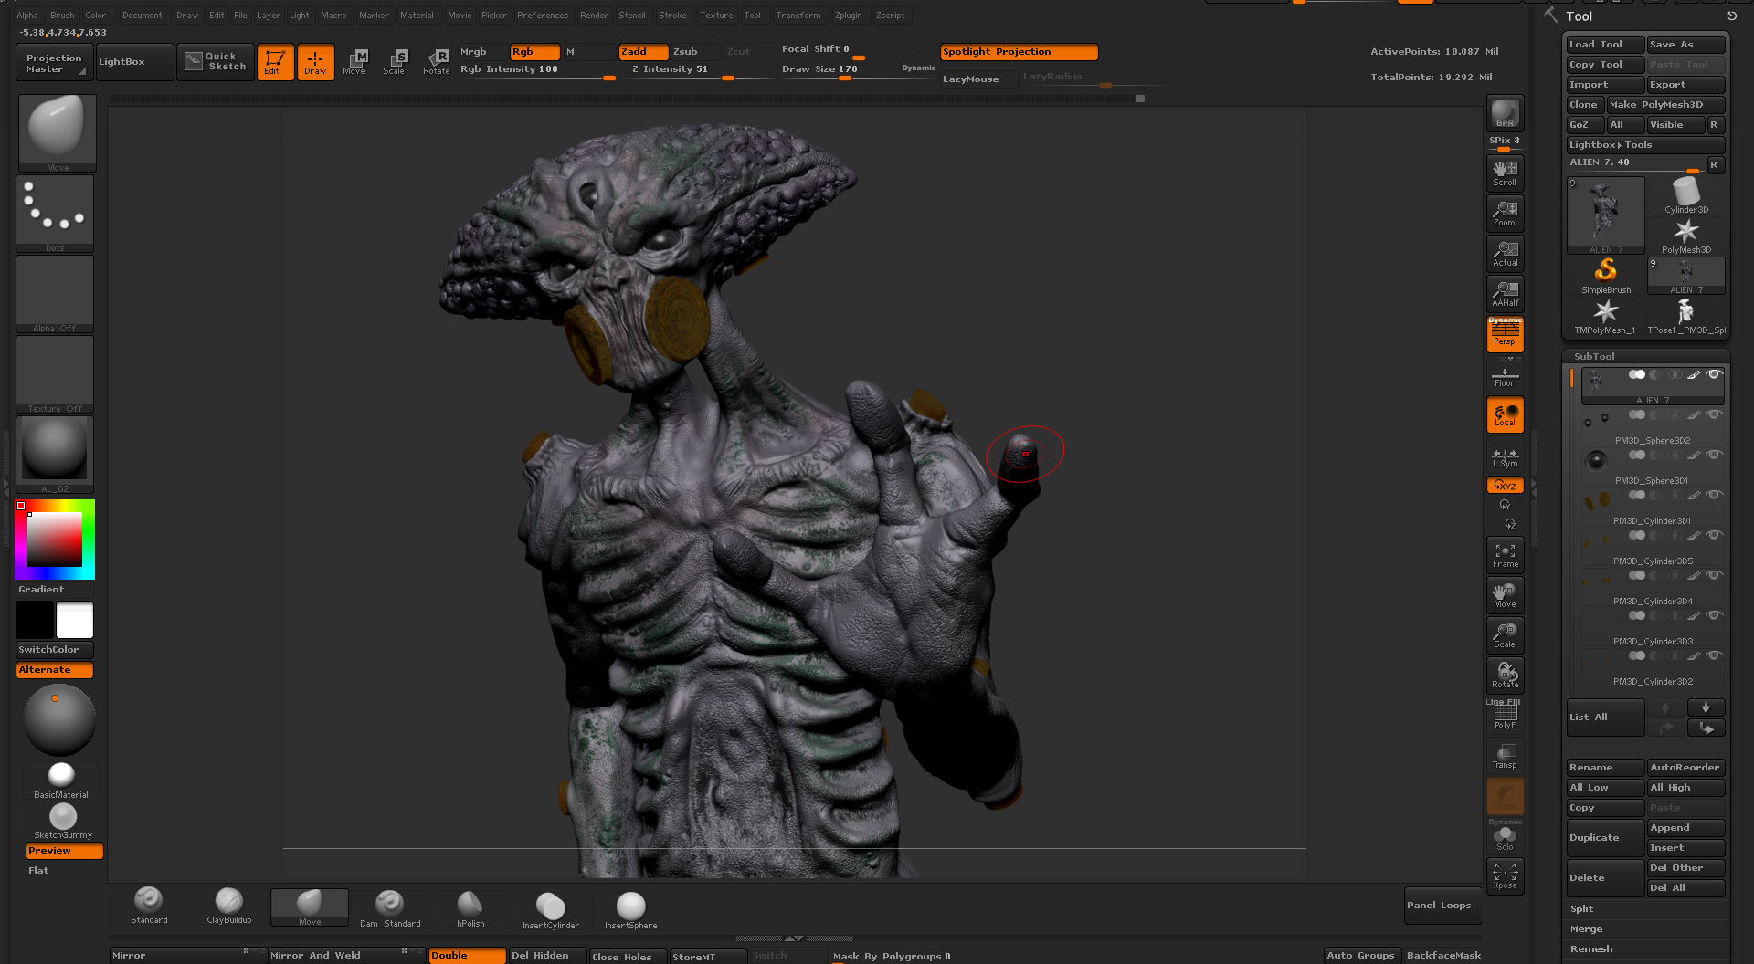Open the current brush picker thumbnail

[57, 133]
